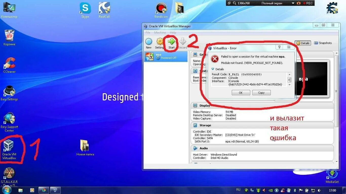Click the Windows Start orb

(x=6, y=190)
